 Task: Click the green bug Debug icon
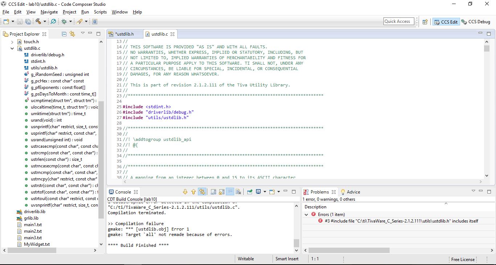point(64,22)
